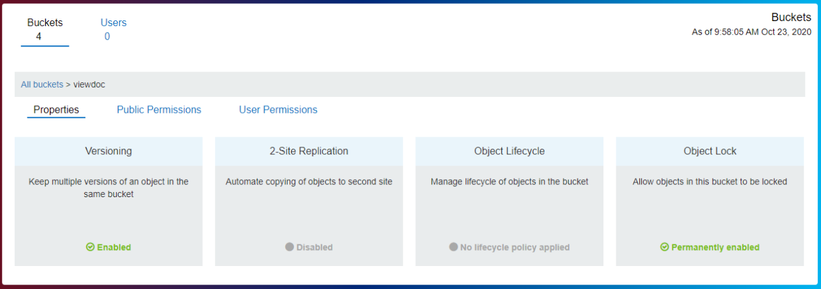Click the green Versioning enabled check icon
Screen dimensions: 821x289
pyautogui.click(x=91, y=248)
